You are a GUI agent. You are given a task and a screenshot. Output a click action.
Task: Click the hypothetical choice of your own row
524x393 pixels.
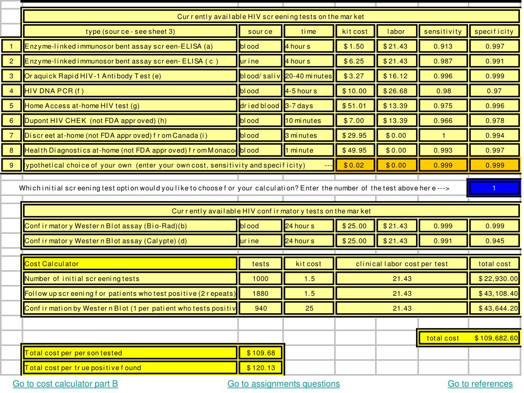pos(179,165)
